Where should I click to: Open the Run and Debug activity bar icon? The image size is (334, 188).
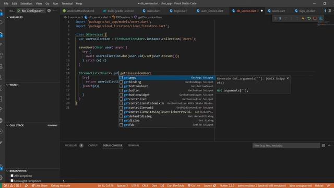click(1, 34)
